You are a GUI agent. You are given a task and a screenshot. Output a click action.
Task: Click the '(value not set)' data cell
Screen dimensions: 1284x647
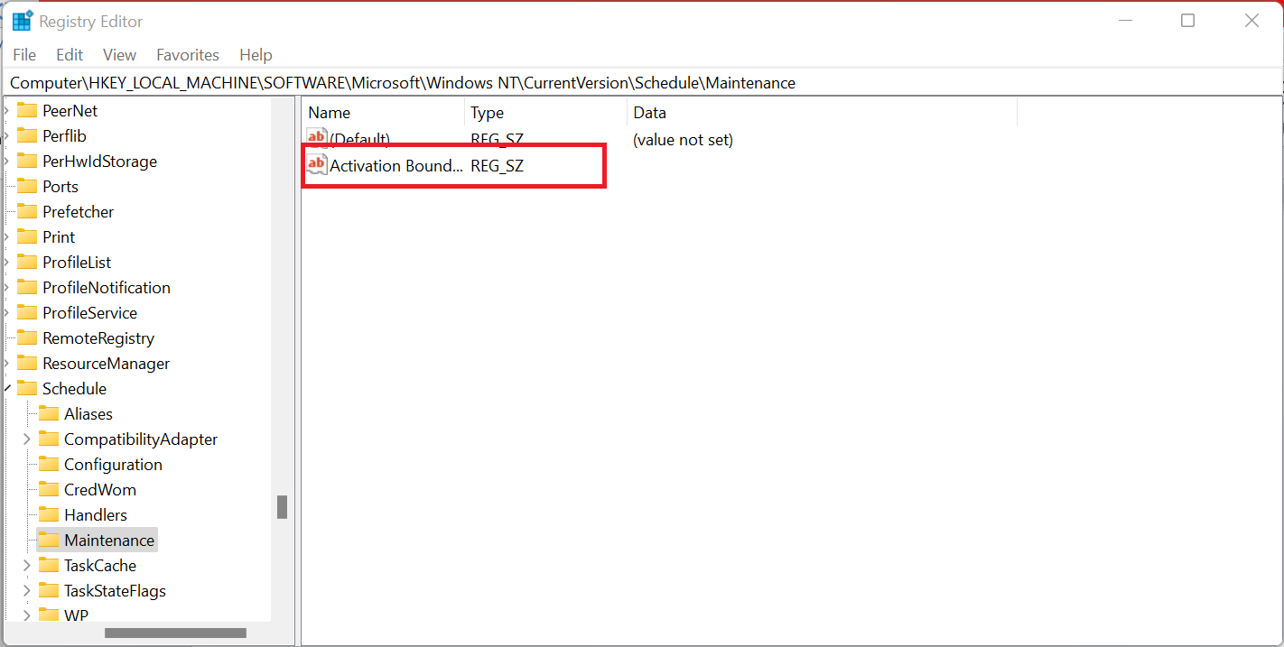[x=683, y=140]
